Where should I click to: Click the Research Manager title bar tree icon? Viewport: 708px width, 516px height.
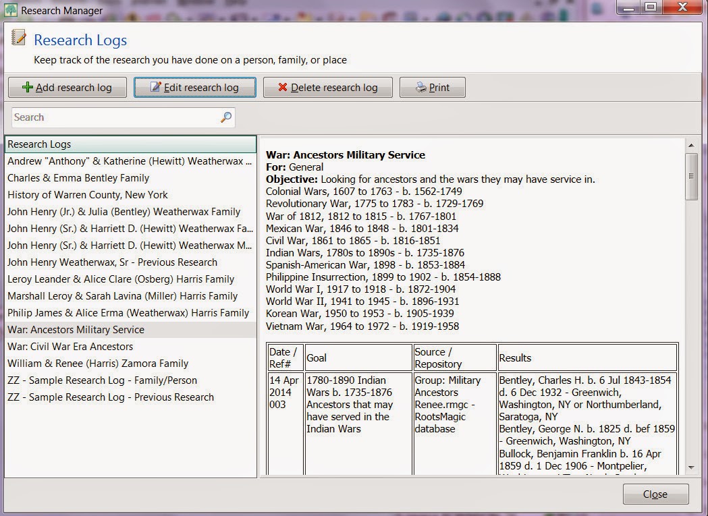(x=11, y=10)
